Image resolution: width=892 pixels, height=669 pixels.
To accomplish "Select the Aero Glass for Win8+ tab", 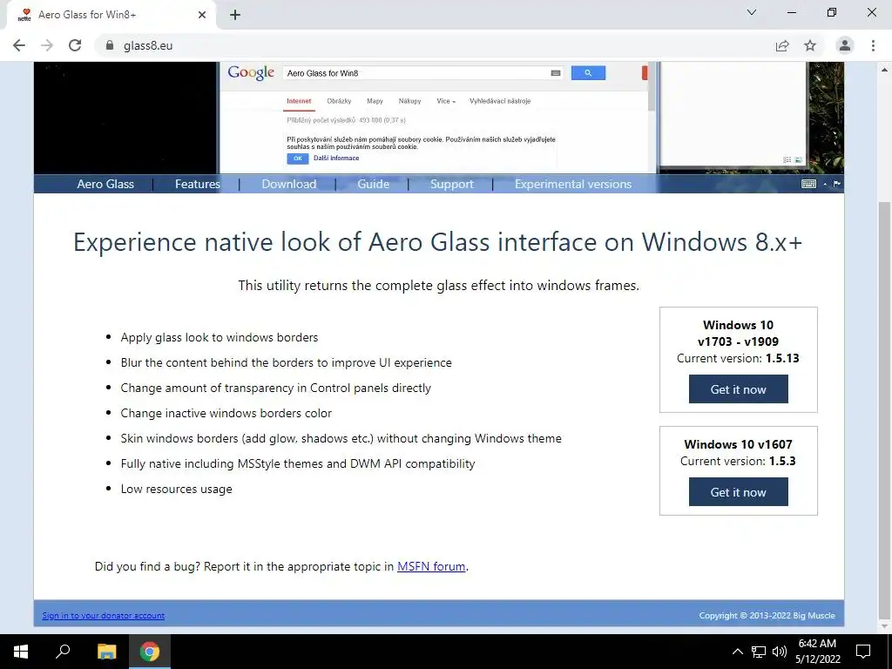I will 111,15.
